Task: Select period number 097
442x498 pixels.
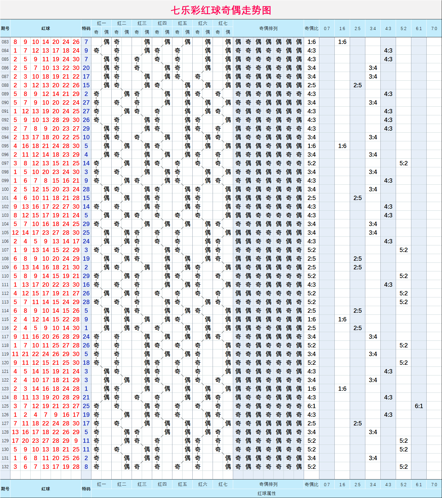Action: click(5, 163)
